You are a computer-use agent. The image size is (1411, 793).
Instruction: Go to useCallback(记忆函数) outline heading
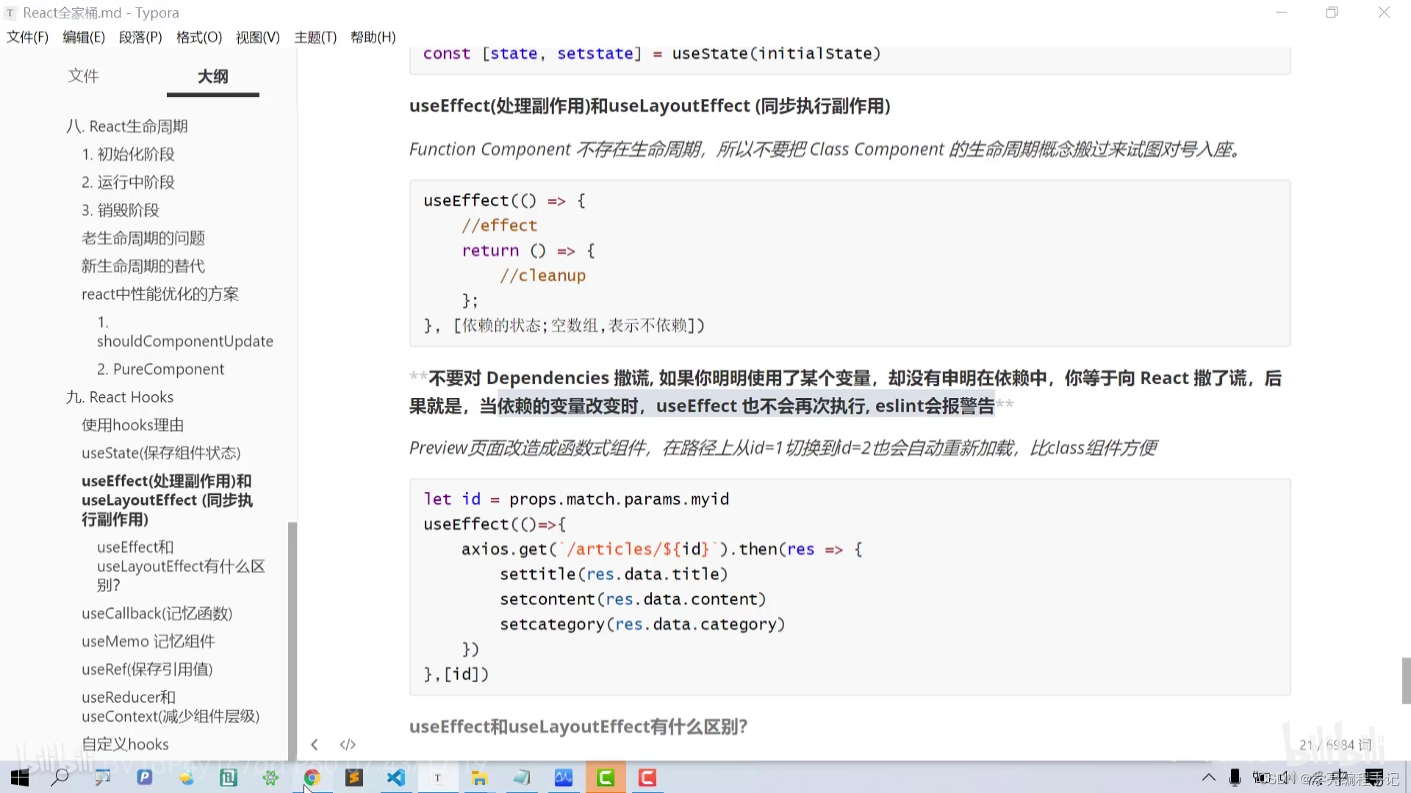pyautogui.click(x=157, y=614)
